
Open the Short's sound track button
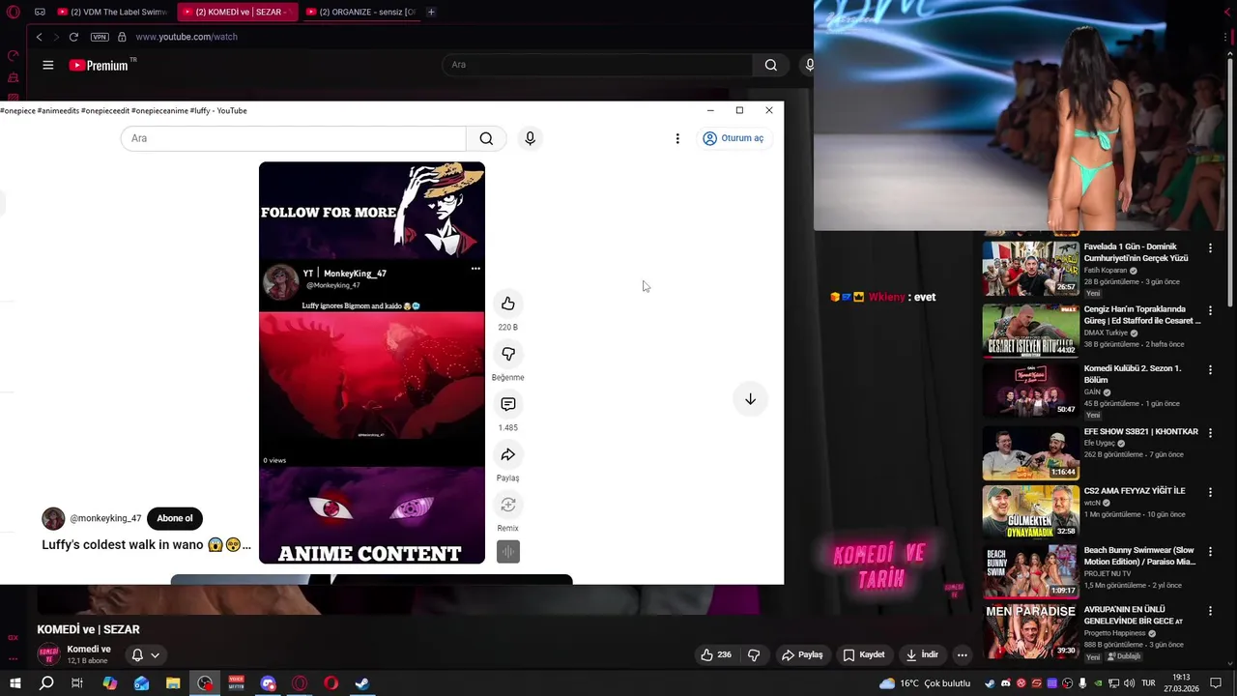[x=508, y=551]
